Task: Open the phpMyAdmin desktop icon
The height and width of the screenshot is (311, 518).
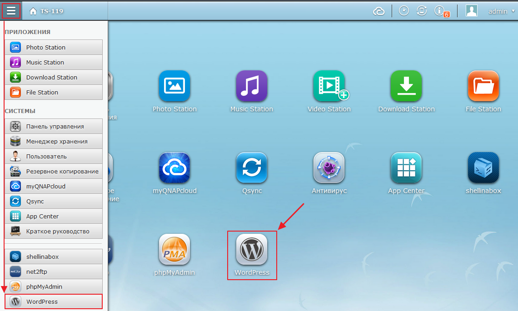Action: 174,250
